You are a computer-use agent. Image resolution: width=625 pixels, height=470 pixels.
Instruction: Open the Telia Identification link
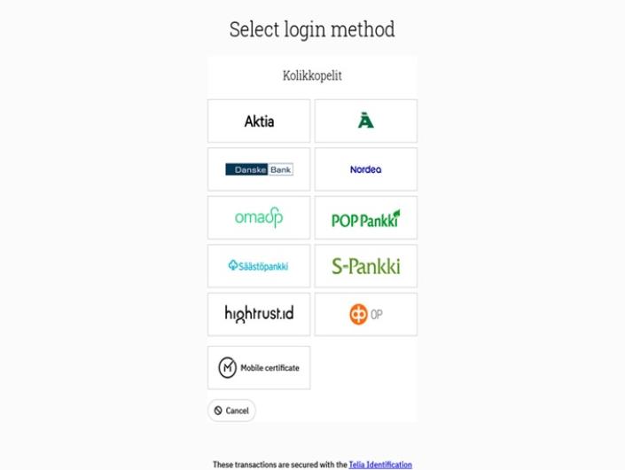click(380, 465)
